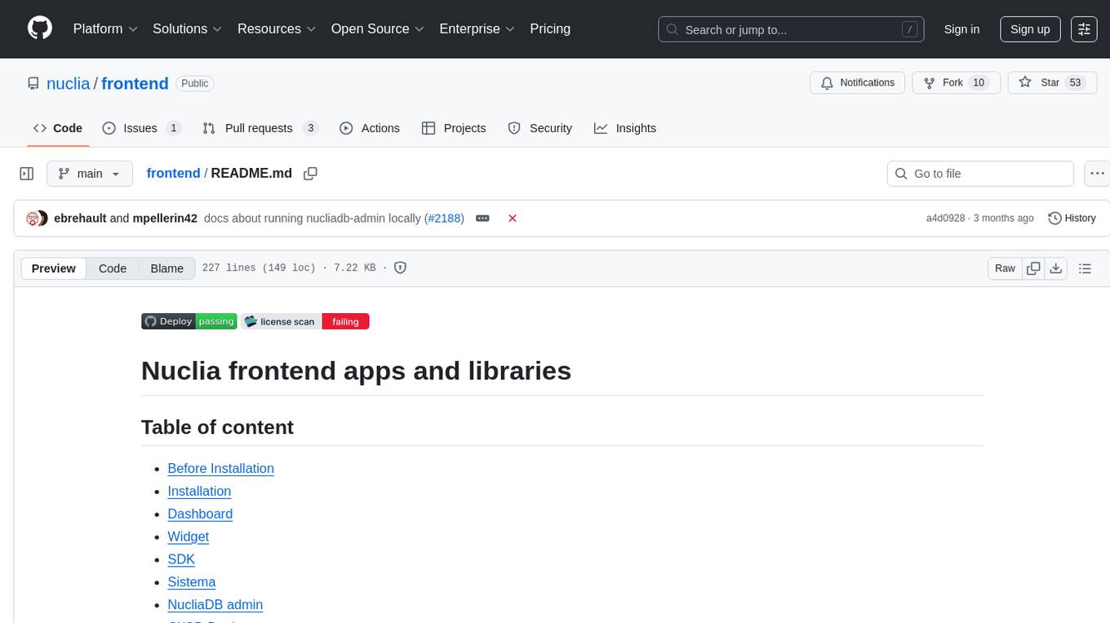
Task: Open the GitHub home logo
Action: click(40, 29)
